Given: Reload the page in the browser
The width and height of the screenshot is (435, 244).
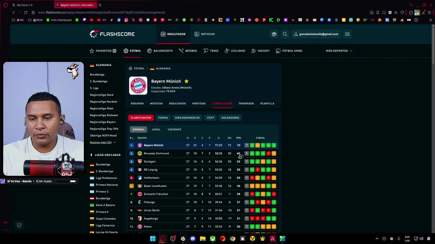Looking at the screenshot, I should pos(25,13).
